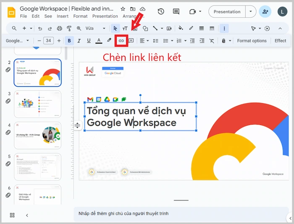This screenshot has height=224, width=294.
Task: Open the text alignment dropdown
Action: [144, 41]
